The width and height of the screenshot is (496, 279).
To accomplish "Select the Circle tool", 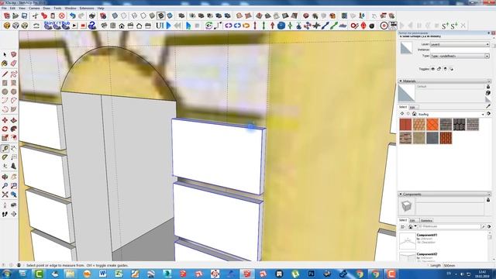I will 5,91.
